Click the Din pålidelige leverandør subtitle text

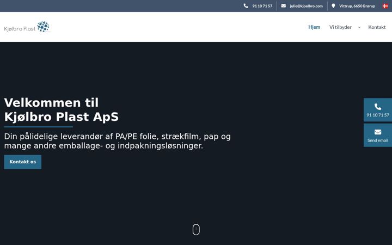pos(117,141)
